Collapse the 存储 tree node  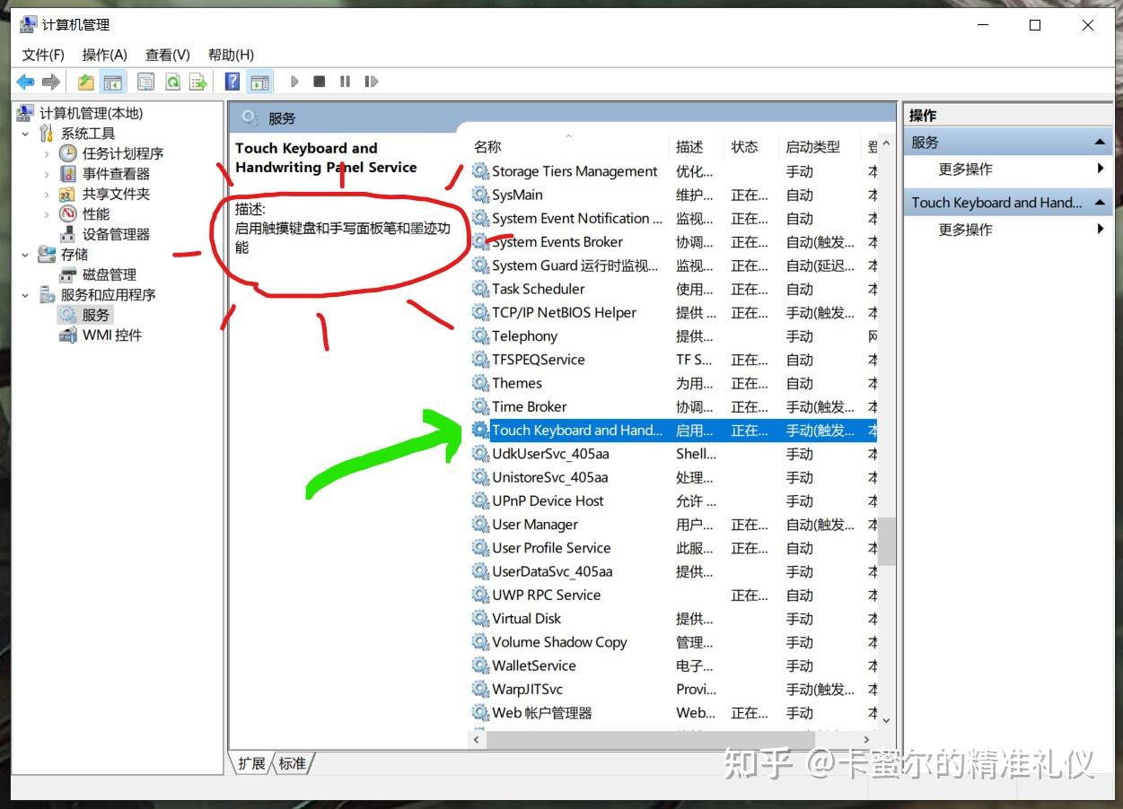pyautogui.click(x=25, y=254)
